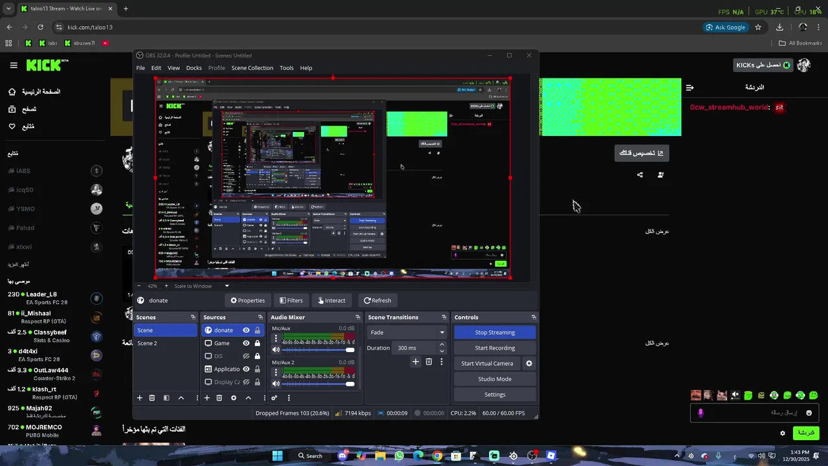Open the Fade transition dropdown

[407, 333]
